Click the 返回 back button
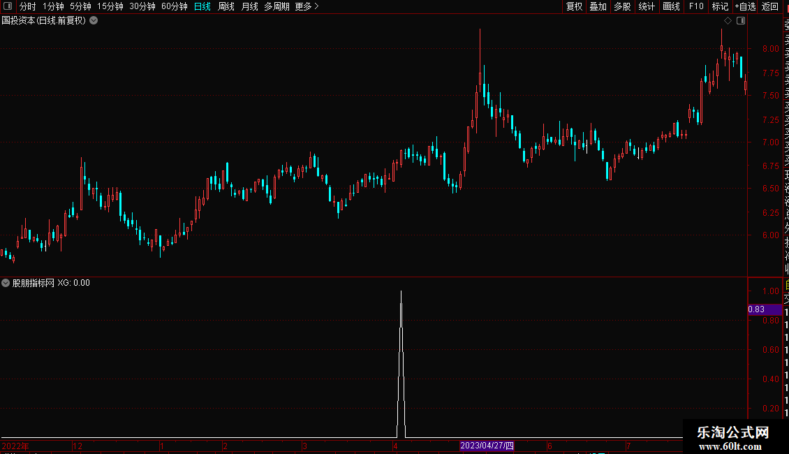Viewport: 789px width, 454px height. pyautogui.click(x=770, y=6)
